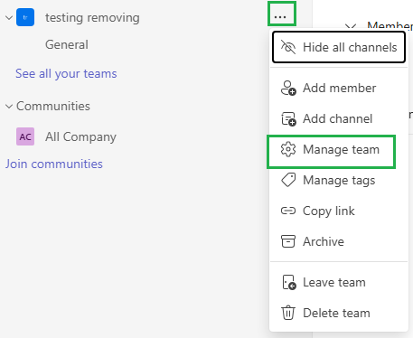Click the crossed-eye Hide all channels icon
This screenshot has height=338, width=413.
coord(288,47)
